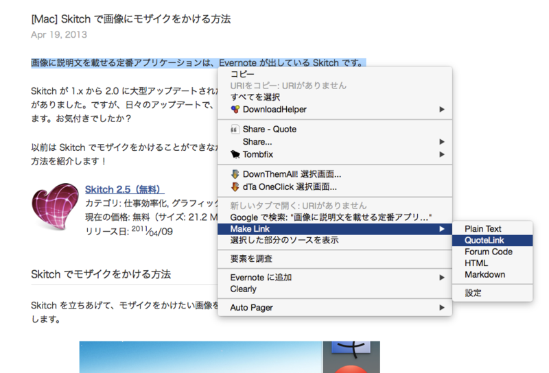Click the カテゴリ: 仕事効率化 line

pos(151,203)
